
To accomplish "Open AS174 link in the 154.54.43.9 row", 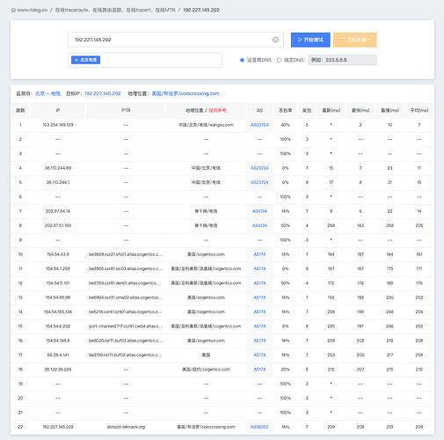I will [259, 254].
